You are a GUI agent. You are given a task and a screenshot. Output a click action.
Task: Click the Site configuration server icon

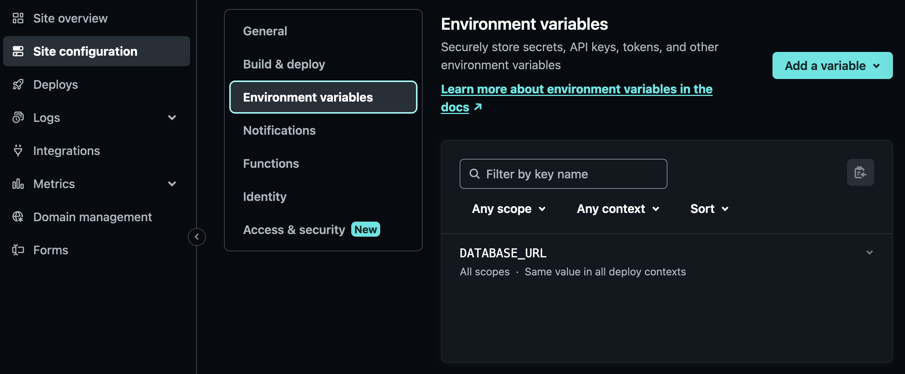click(18, 51)
